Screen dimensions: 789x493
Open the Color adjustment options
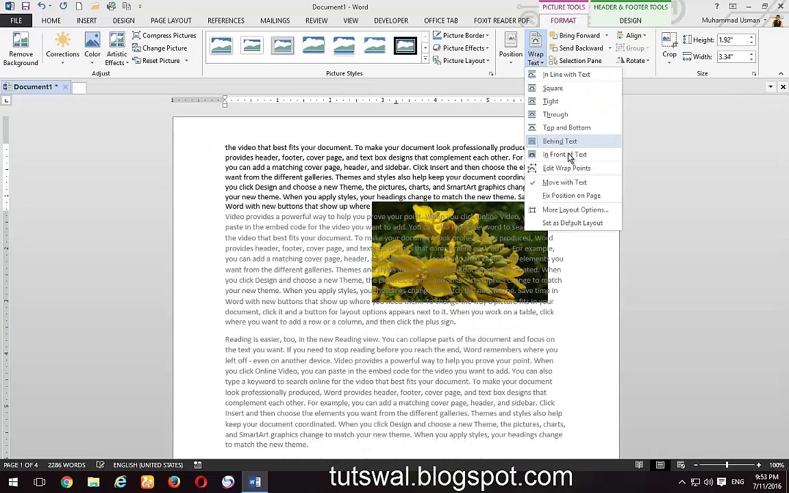click(92, 49)
